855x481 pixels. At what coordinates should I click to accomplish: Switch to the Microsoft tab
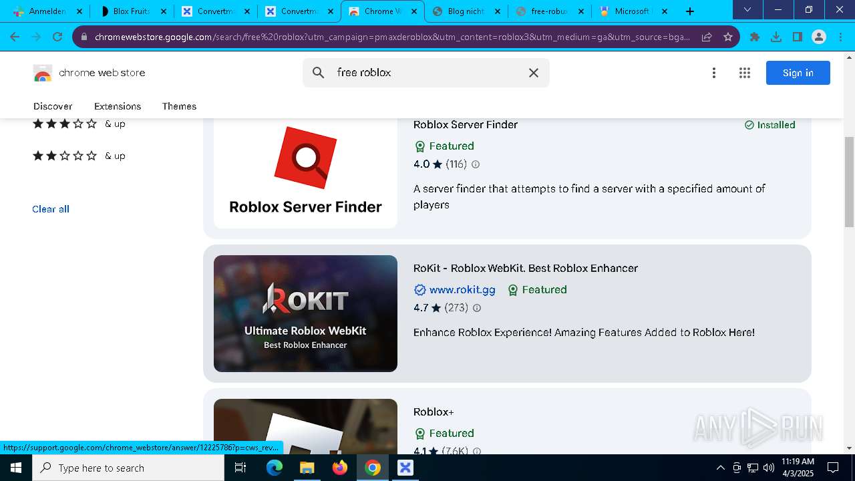point(632,11)
